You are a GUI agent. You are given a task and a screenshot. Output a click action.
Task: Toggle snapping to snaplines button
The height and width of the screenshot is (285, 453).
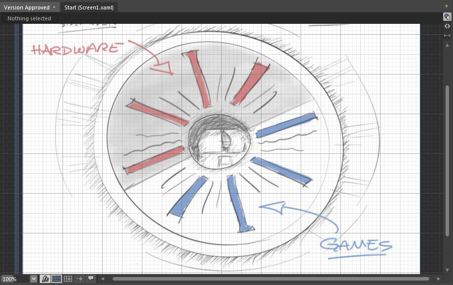pos(79,279)
